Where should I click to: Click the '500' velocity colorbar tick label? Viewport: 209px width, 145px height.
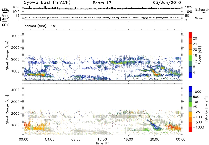click(x=196, y=97)
